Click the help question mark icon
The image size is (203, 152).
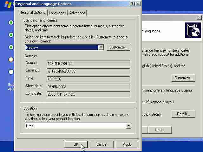tap(132, 3)
